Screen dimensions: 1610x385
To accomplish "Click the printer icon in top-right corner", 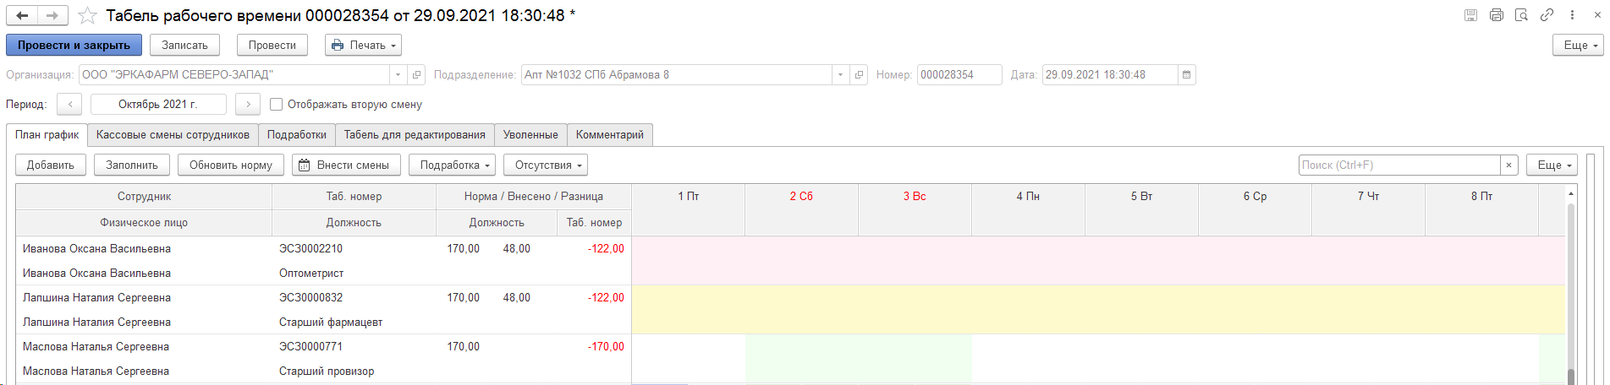I will click(x=1497, y=15).
